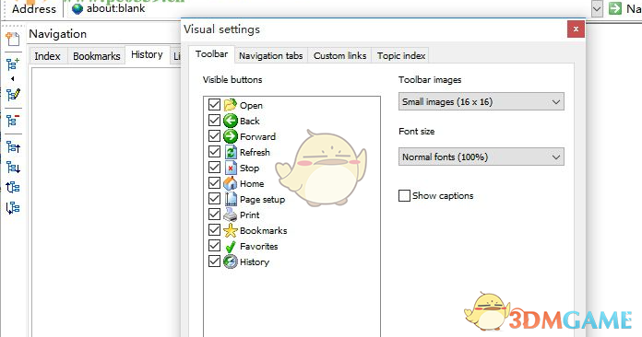
Task: Select the 'Page setup' list label
Action: click(263, 199)
